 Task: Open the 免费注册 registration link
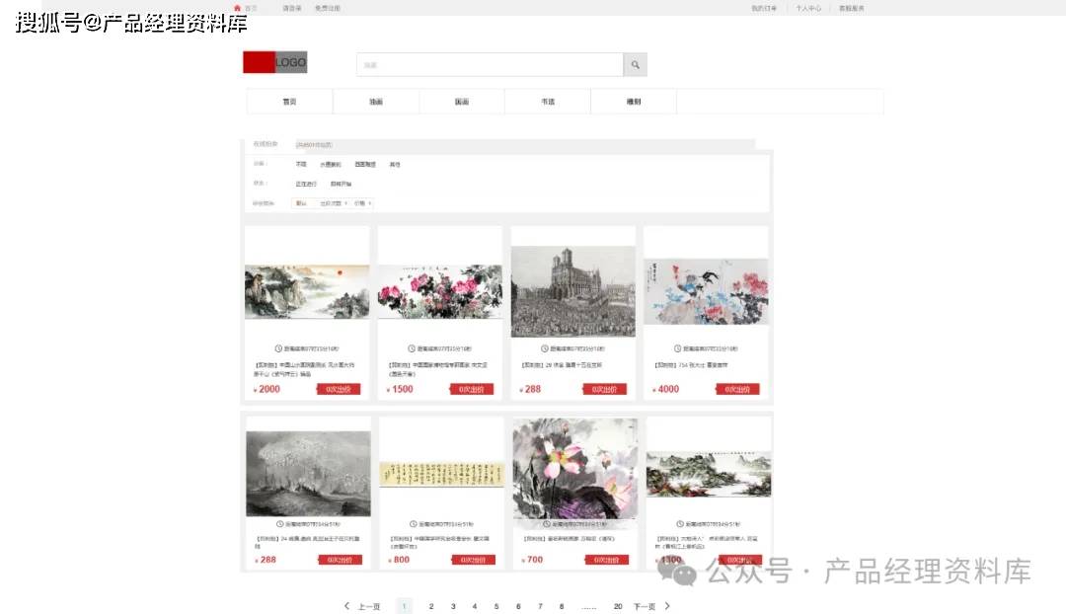click(x=327, y=8)
